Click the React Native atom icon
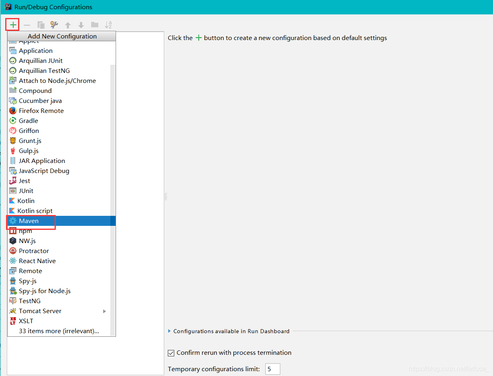Image resolution: width=493 pixels, height=376 pixels. [13, 261]
